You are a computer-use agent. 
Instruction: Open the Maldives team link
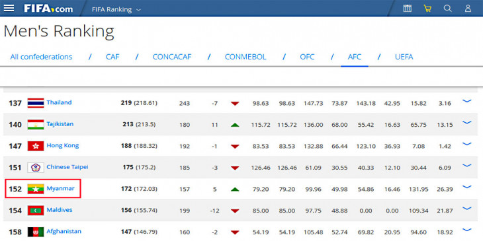tap(60, 210)
